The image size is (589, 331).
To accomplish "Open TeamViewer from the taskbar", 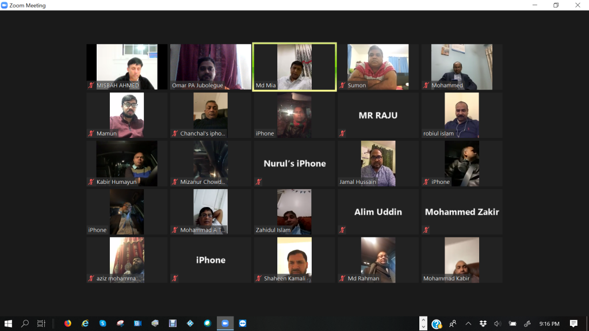I will (242, 324).
